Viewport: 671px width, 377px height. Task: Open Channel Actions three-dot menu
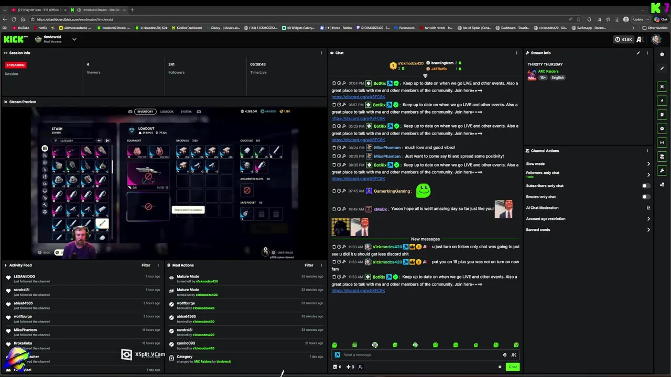coord(647,151)
